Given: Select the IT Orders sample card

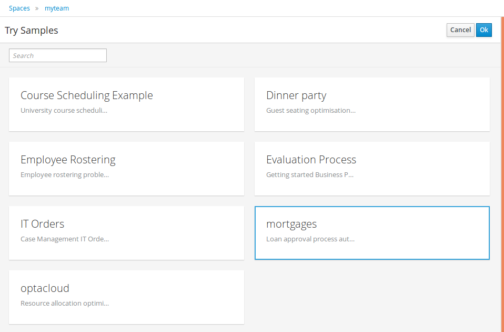Looking at the screenshot, I should click(x=126, y=233).
